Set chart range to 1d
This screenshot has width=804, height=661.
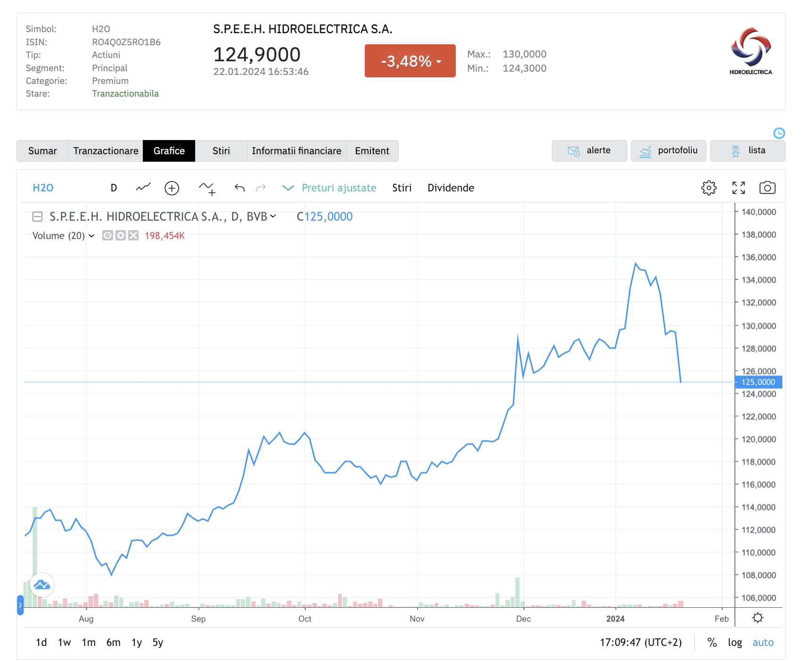(41, 642)
